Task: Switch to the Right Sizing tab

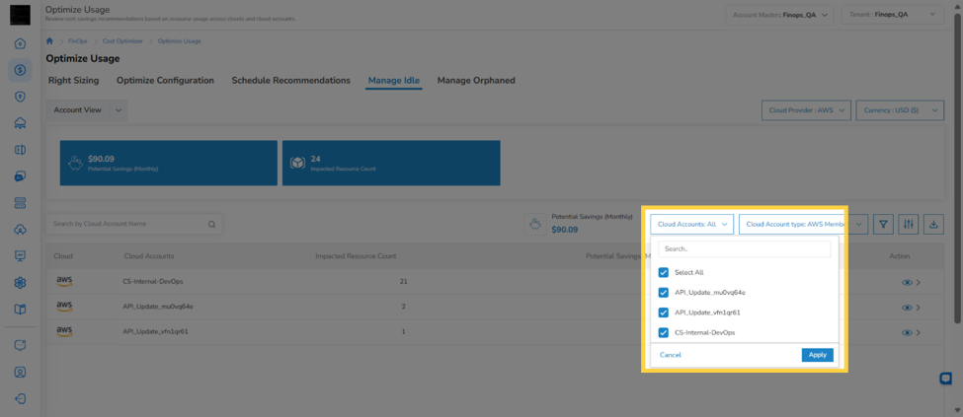Action: [x=73, y=80]
